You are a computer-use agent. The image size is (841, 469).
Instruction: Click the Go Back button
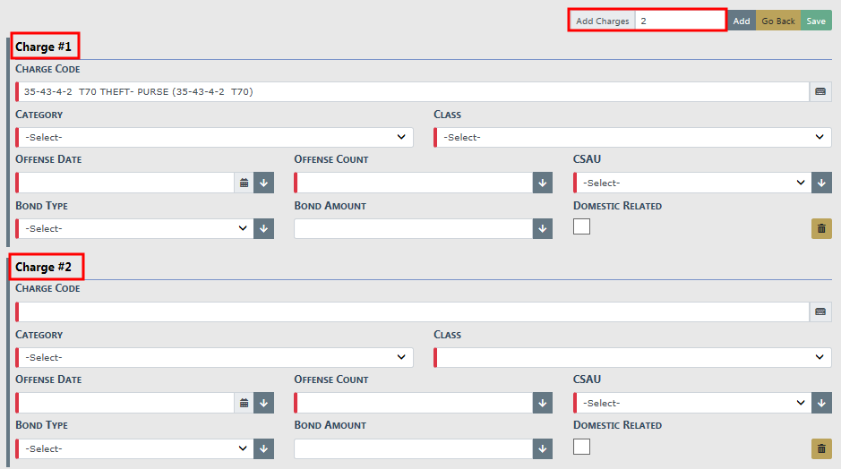point(778,21)
